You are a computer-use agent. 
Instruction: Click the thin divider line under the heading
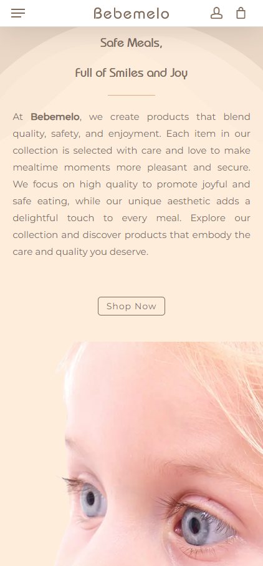(x=131, y=96)
